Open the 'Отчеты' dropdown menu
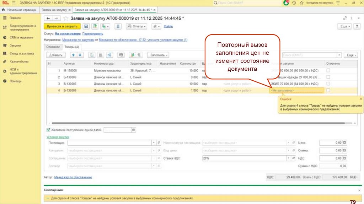Image resolution: width=364 pixels, height=204 pixels. point(136,26)
